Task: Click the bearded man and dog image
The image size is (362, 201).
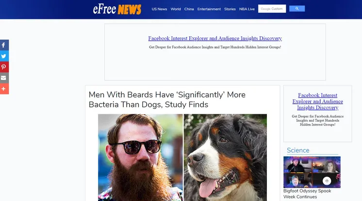Action: tap(182, 157)
